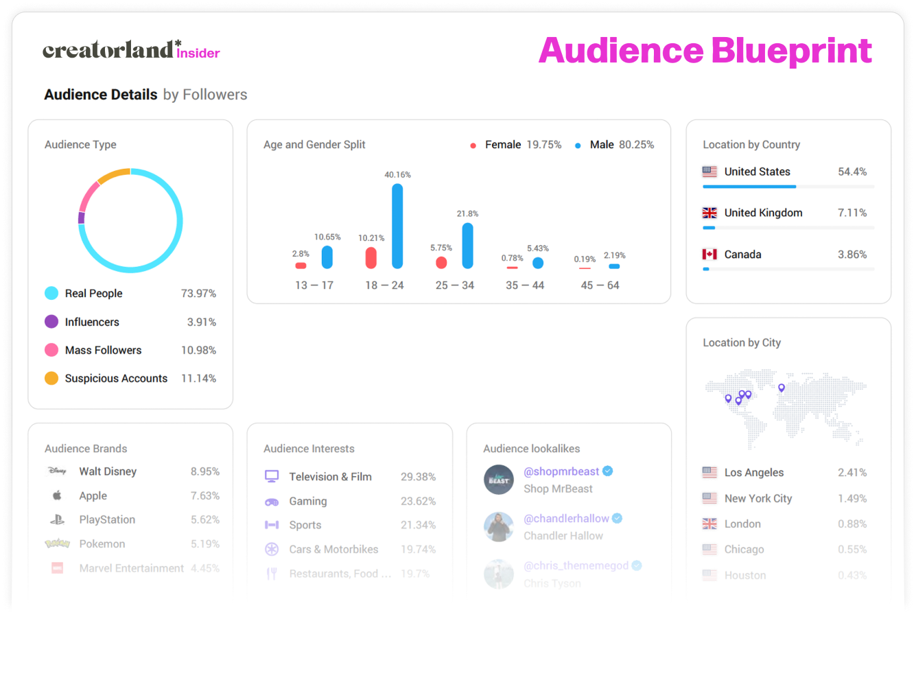916x691 pixels.
Task: Click the verified badge beside @shopmrbeast
Action: click(x=607, y=471)
